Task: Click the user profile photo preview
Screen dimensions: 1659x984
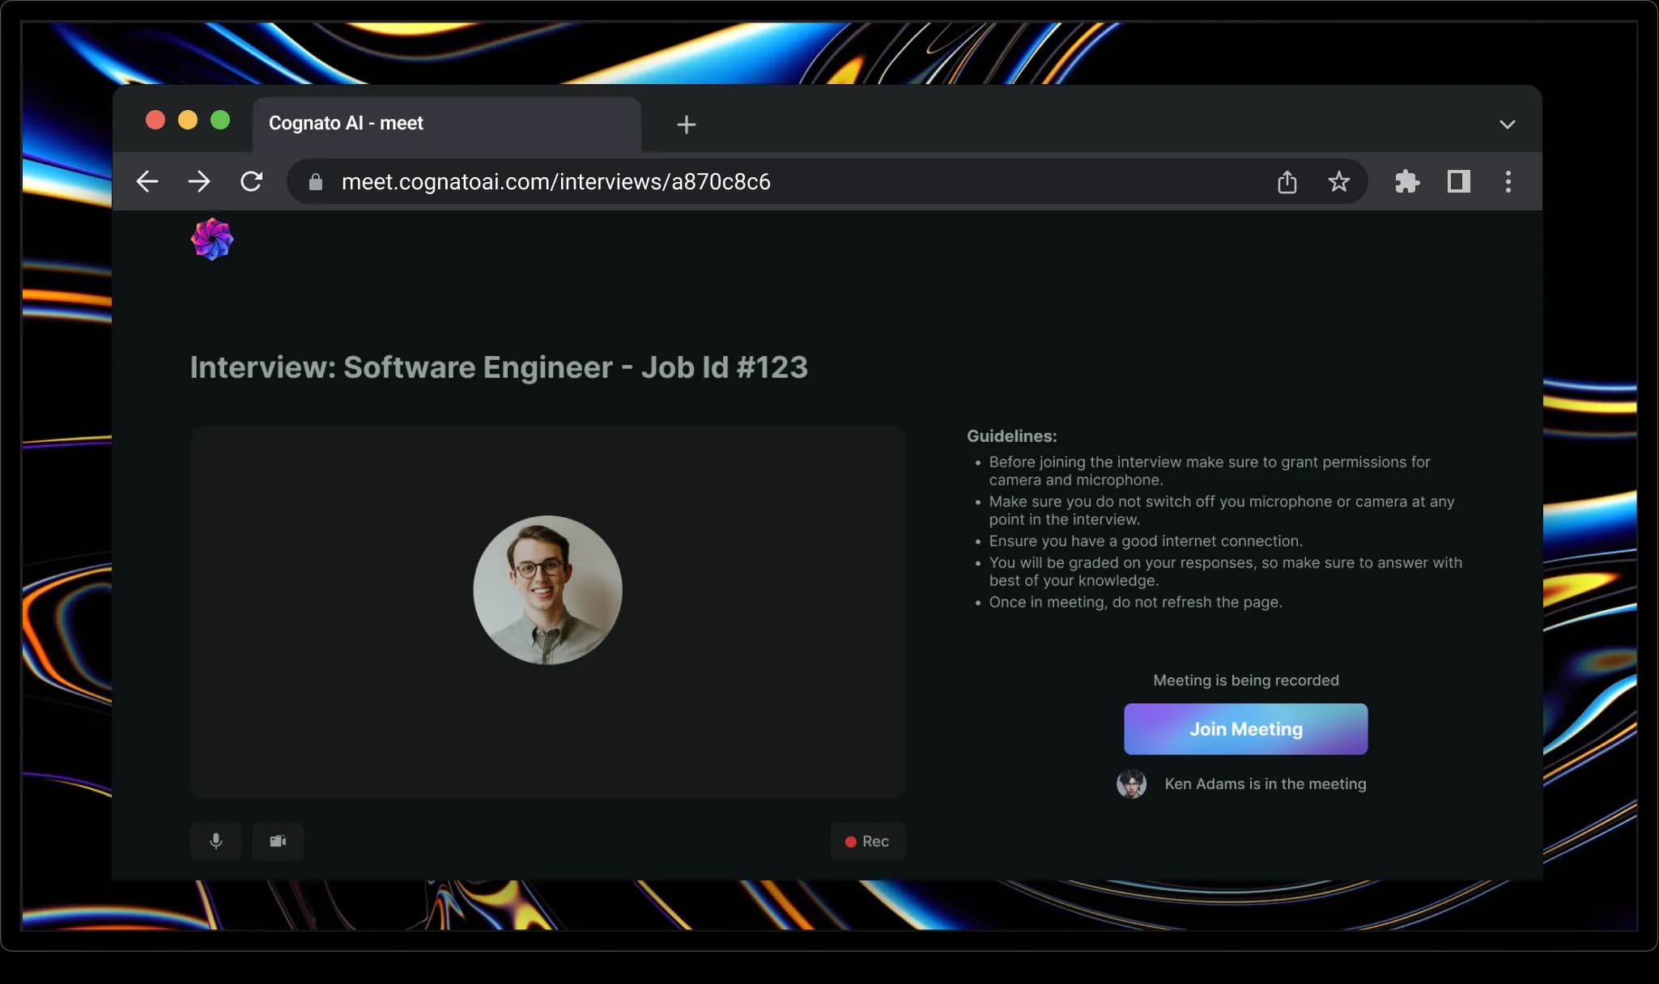Action: click(547, 590)
